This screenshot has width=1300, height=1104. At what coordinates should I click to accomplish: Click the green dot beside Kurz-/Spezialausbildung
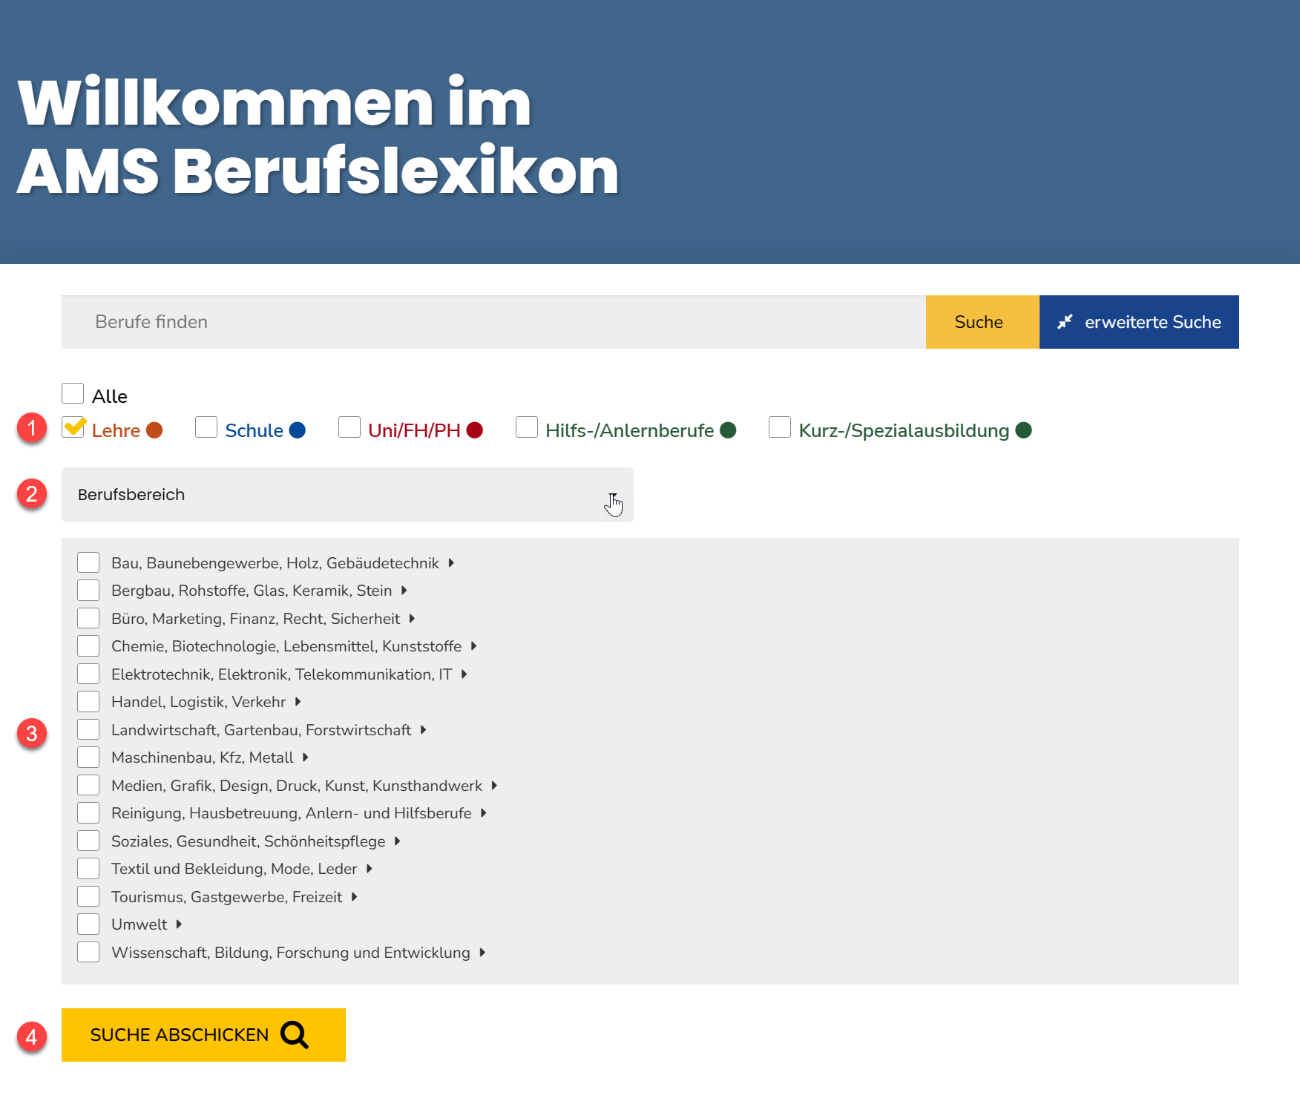click(x=1023, y=430)
